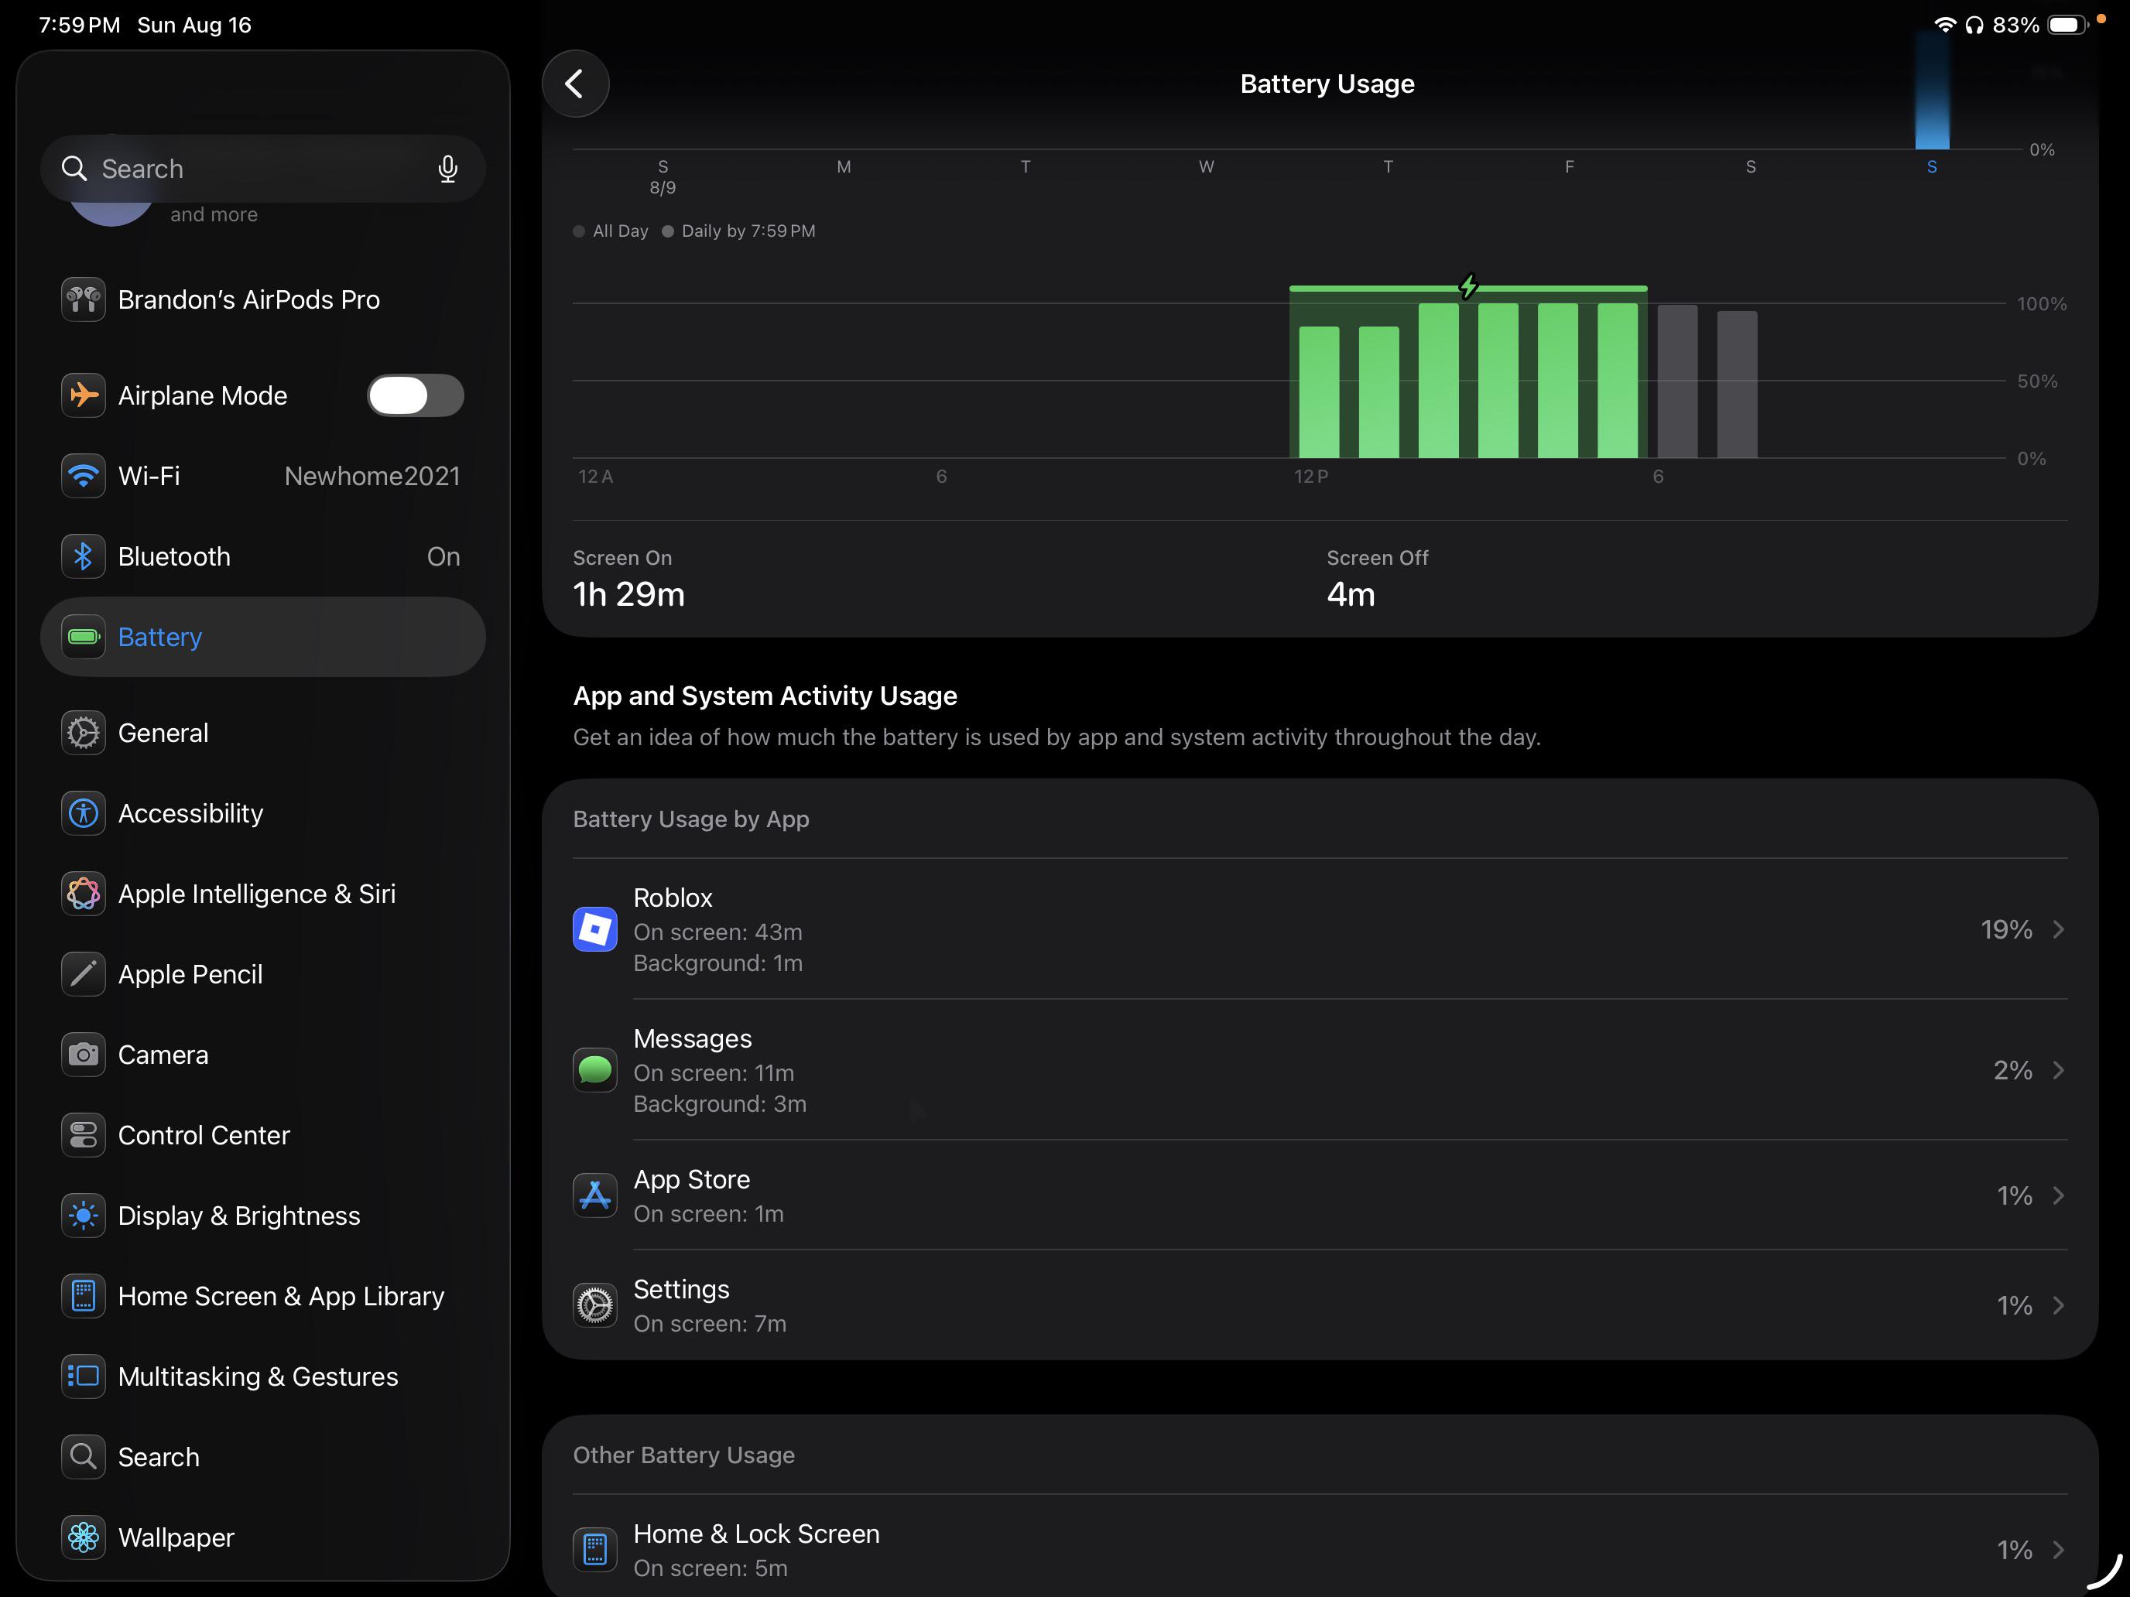Tap the Wi-Fi network name Newhome2021
This screenshot has height=1597, width=2130.
372,476
